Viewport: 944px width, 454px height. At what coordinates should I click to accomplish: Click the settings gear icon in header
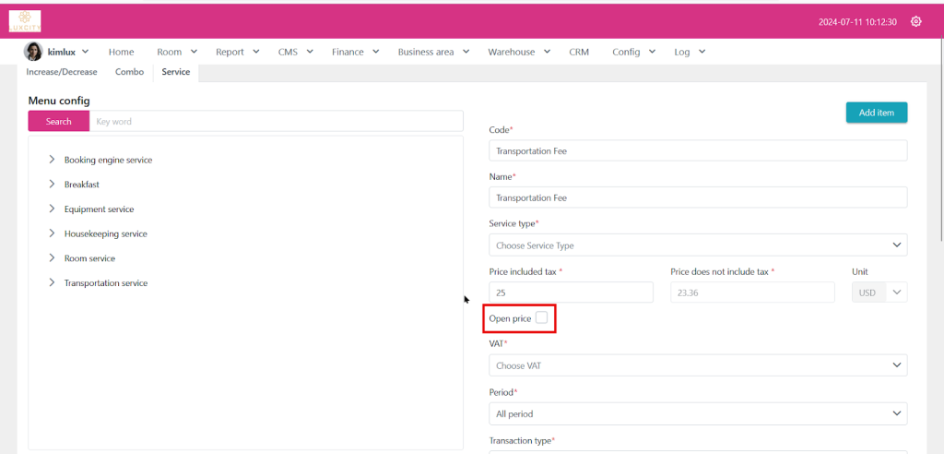click(x=915, y=21)
